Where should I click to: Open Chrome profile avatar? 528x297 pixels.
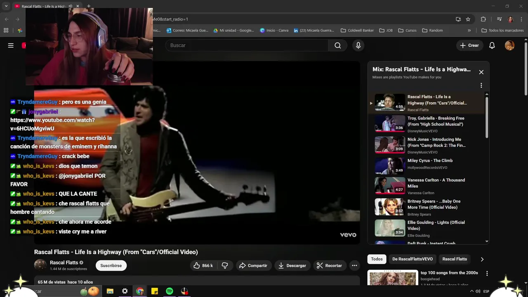tap(510, 19)
